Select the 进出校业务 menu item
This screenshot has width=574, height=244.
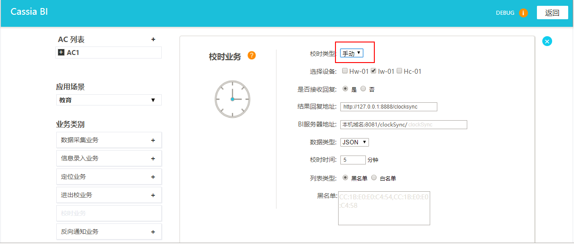tap(109, 195)
